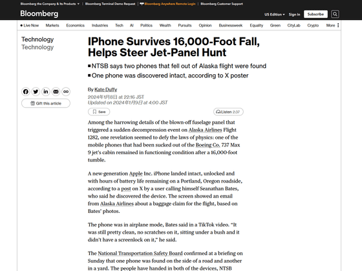Click the "Updated on" timestamp line

pyautogui.click(x=128, y=103)
